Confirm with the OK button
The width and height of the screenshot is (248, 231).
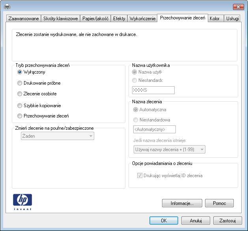click(164, 221)
